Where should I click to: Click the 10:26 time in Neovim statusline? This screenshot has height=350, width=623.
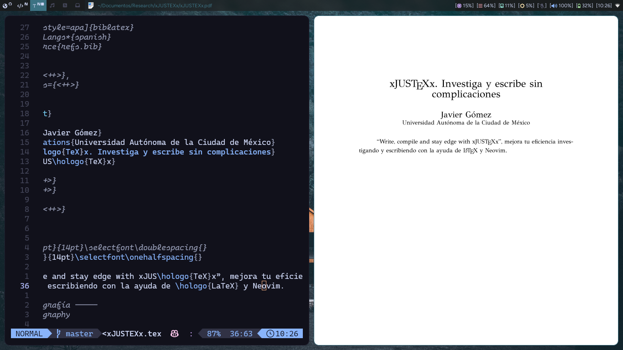pos(287,334)
